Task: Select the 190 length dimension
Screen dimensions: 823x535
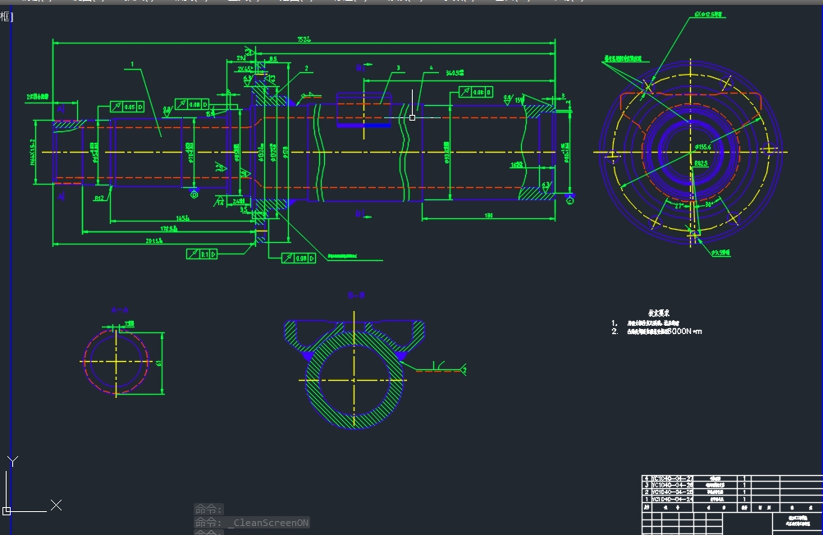Action: [489, 215]
